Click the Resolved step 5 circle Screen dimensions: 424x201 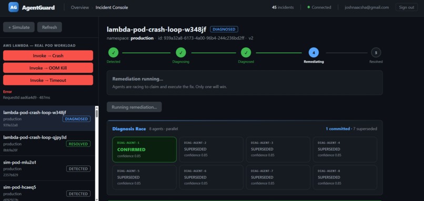(376, 52)
